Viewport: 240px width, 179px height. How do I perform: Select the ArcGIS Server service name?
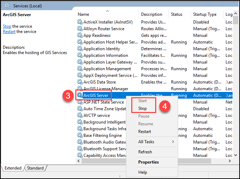pos(96,95)
